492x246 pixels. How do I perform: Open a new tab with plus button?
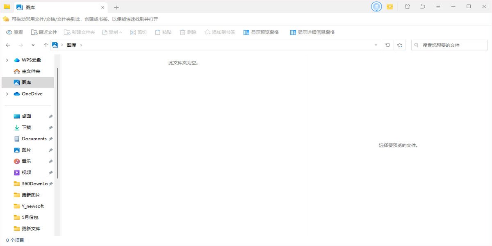coord(116,7)
